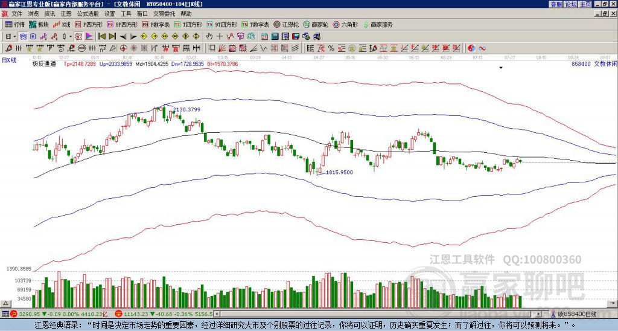Click the circle with horizontal lines icon
This screenshot has height=331, width=618.
(81, 48)
